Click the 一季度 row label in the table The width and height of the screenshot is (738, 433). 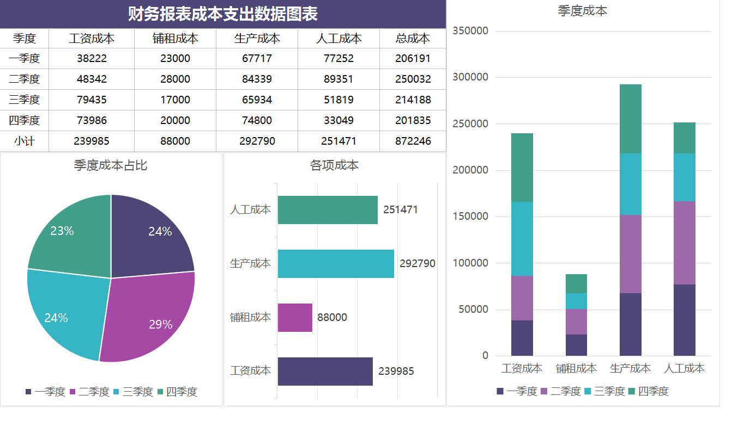pyautogui.click(x=25, y=59)
